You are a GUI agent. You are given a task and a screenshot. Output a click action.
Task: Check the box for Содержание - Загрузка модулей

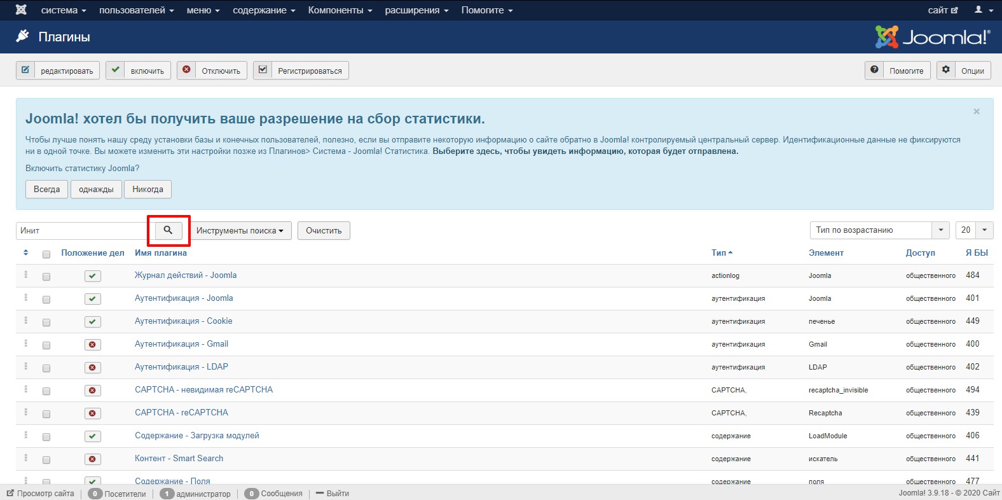tap(46, 437)
